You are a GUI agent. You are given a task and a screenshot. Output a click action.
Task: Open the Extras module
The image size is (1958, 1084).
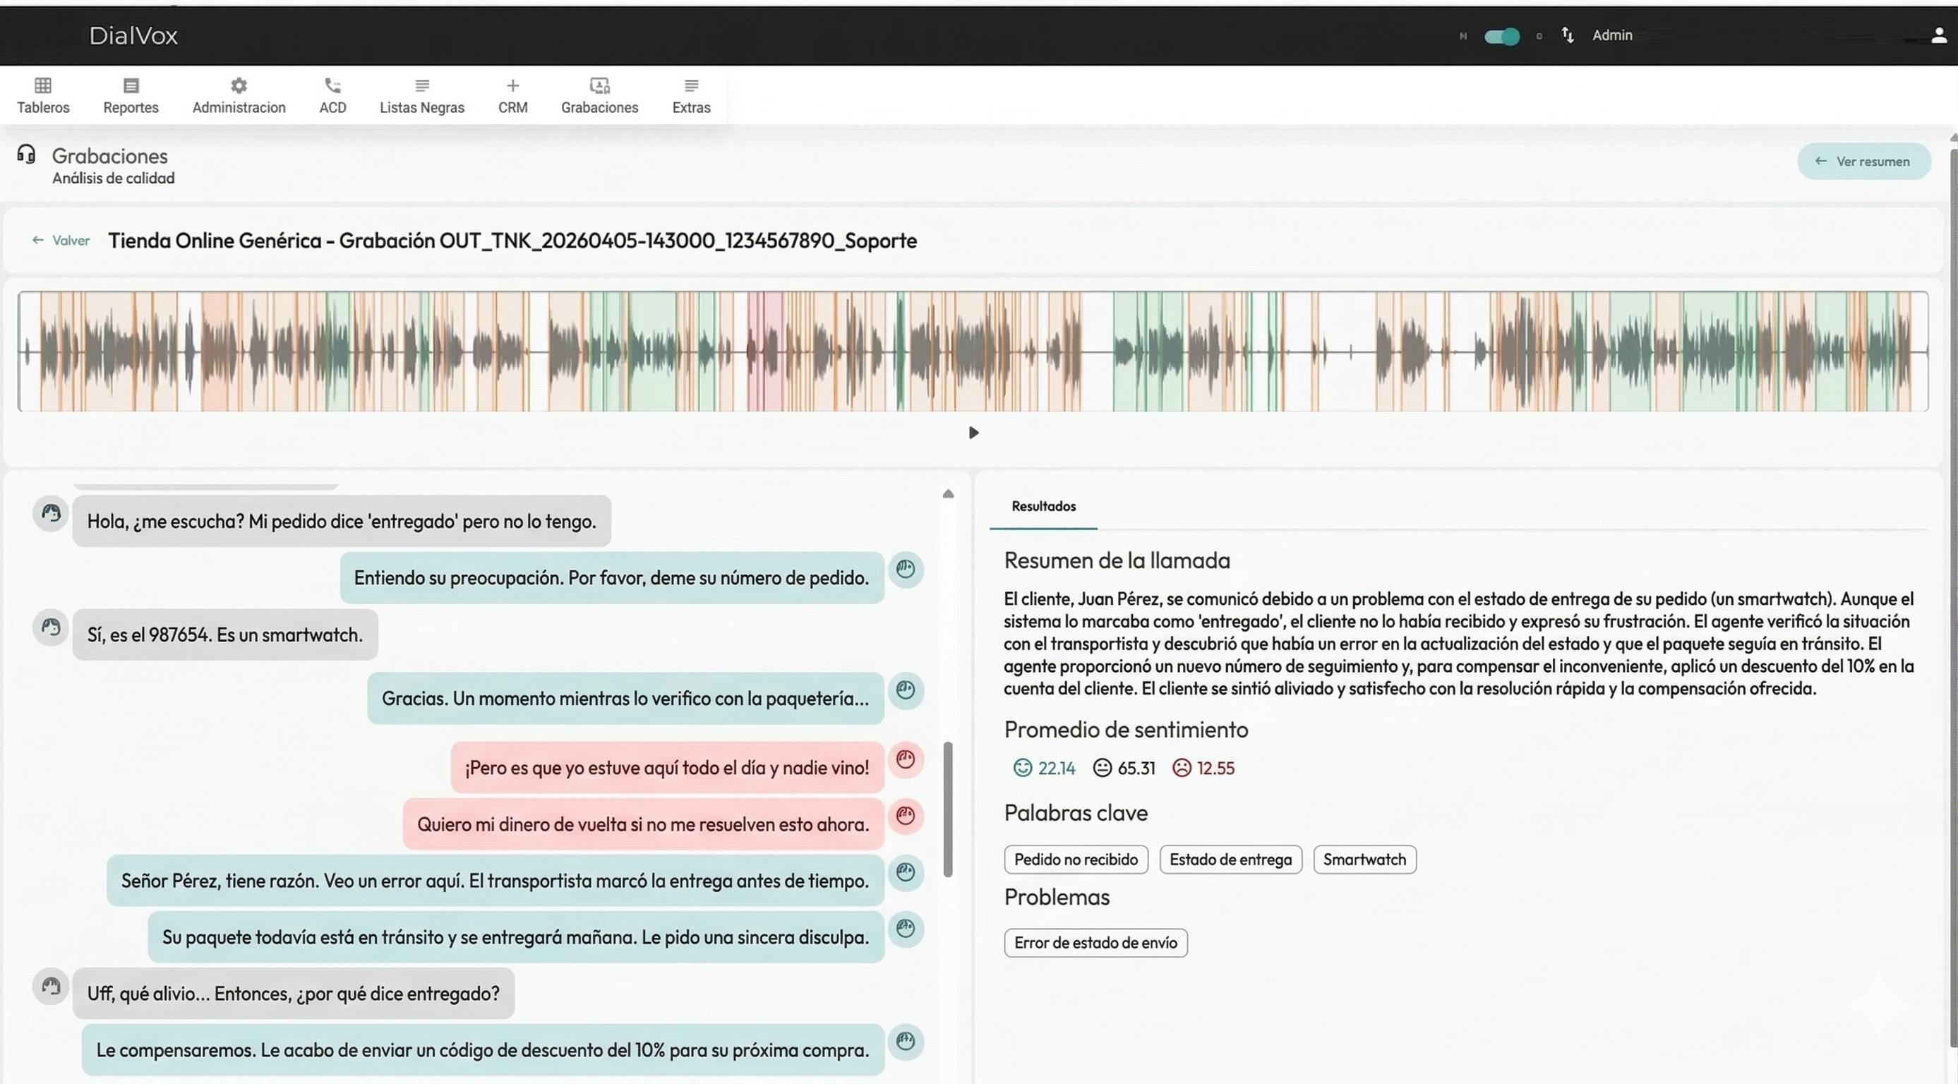coord(690,95)
